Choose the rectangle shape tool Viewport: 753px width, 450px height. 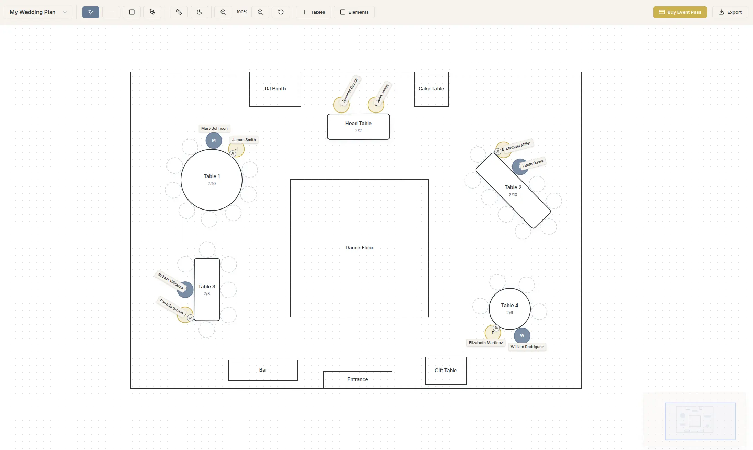[132, 12]
